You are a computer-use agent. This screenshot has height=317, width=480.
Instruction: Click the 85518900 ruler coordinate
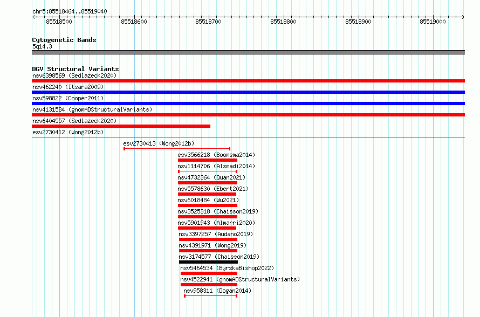coord(358,22)
